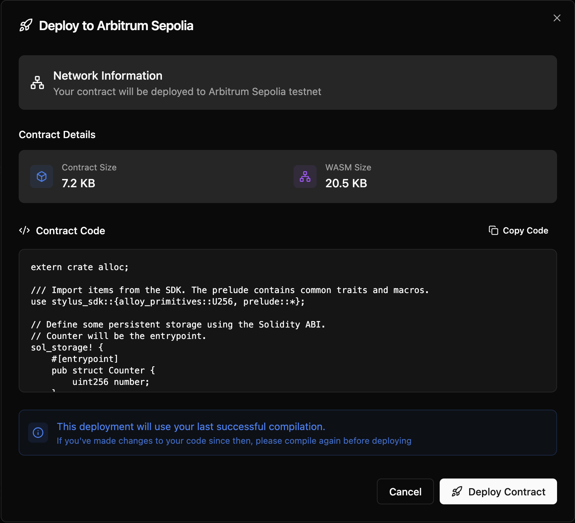Viewport: 575px width, 523px height.
Task: Click the blue info circle icon
Action: (38, 433)
